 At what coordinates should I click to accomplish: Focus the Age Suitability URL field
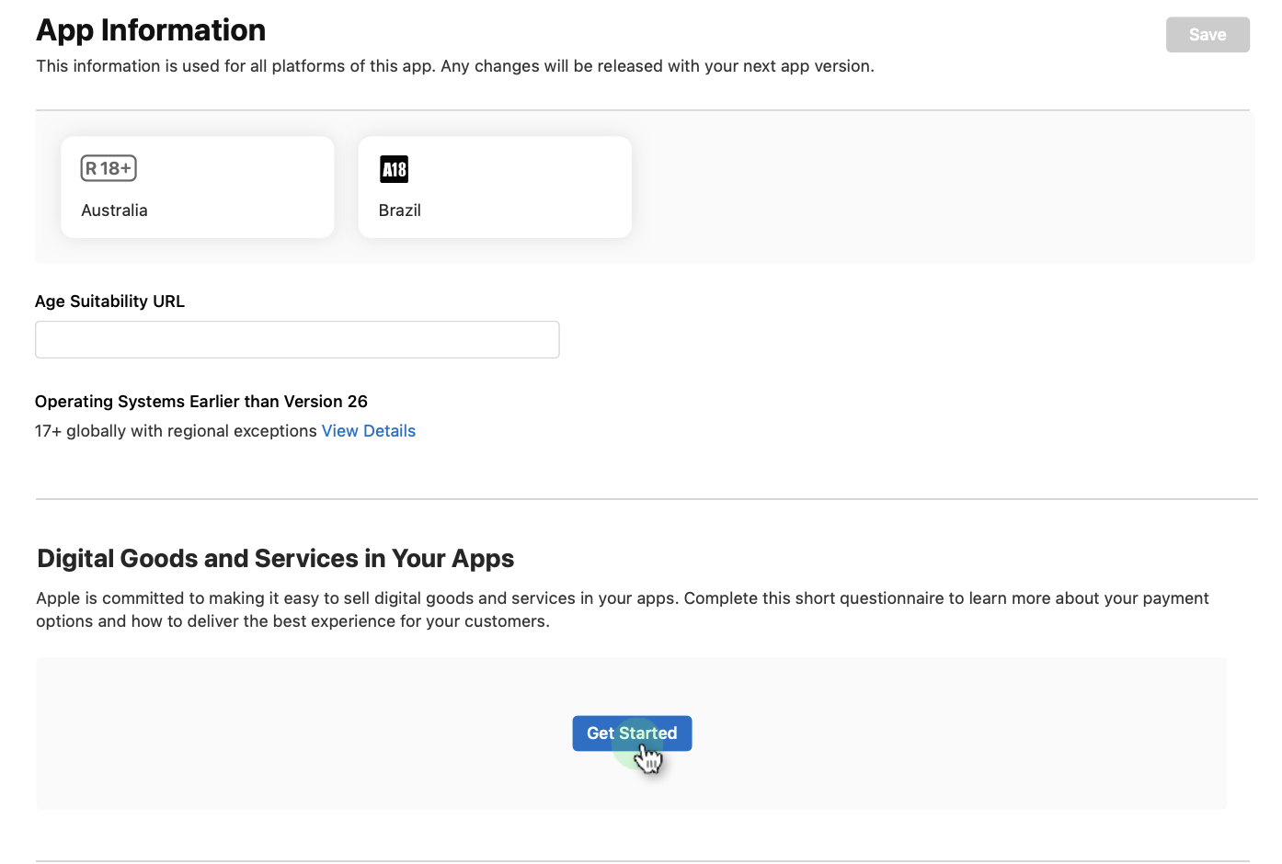coord(297,340)
